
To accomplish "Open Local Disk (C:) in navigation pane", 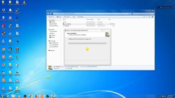I will click(x=55, y=43).
